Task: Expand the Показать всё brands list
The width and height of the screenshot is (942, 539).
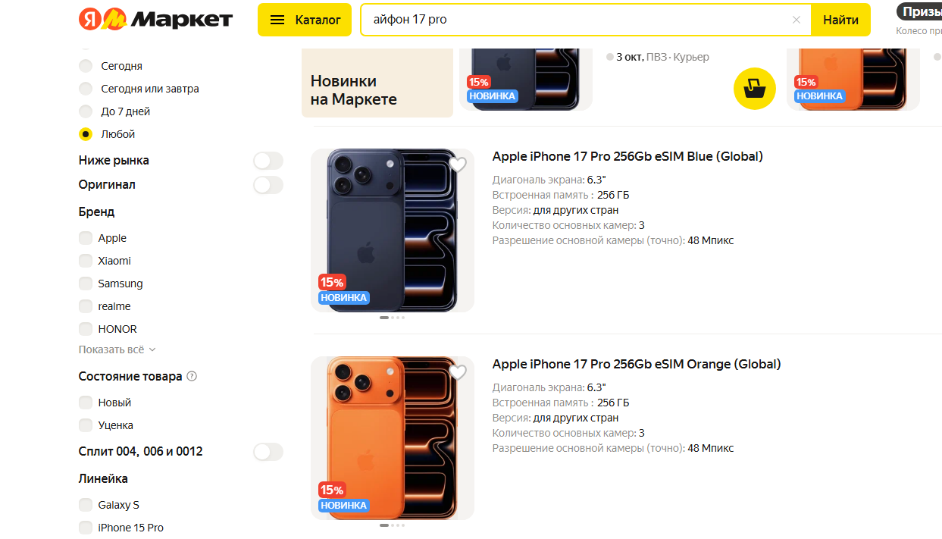Action: coord(117,349)
